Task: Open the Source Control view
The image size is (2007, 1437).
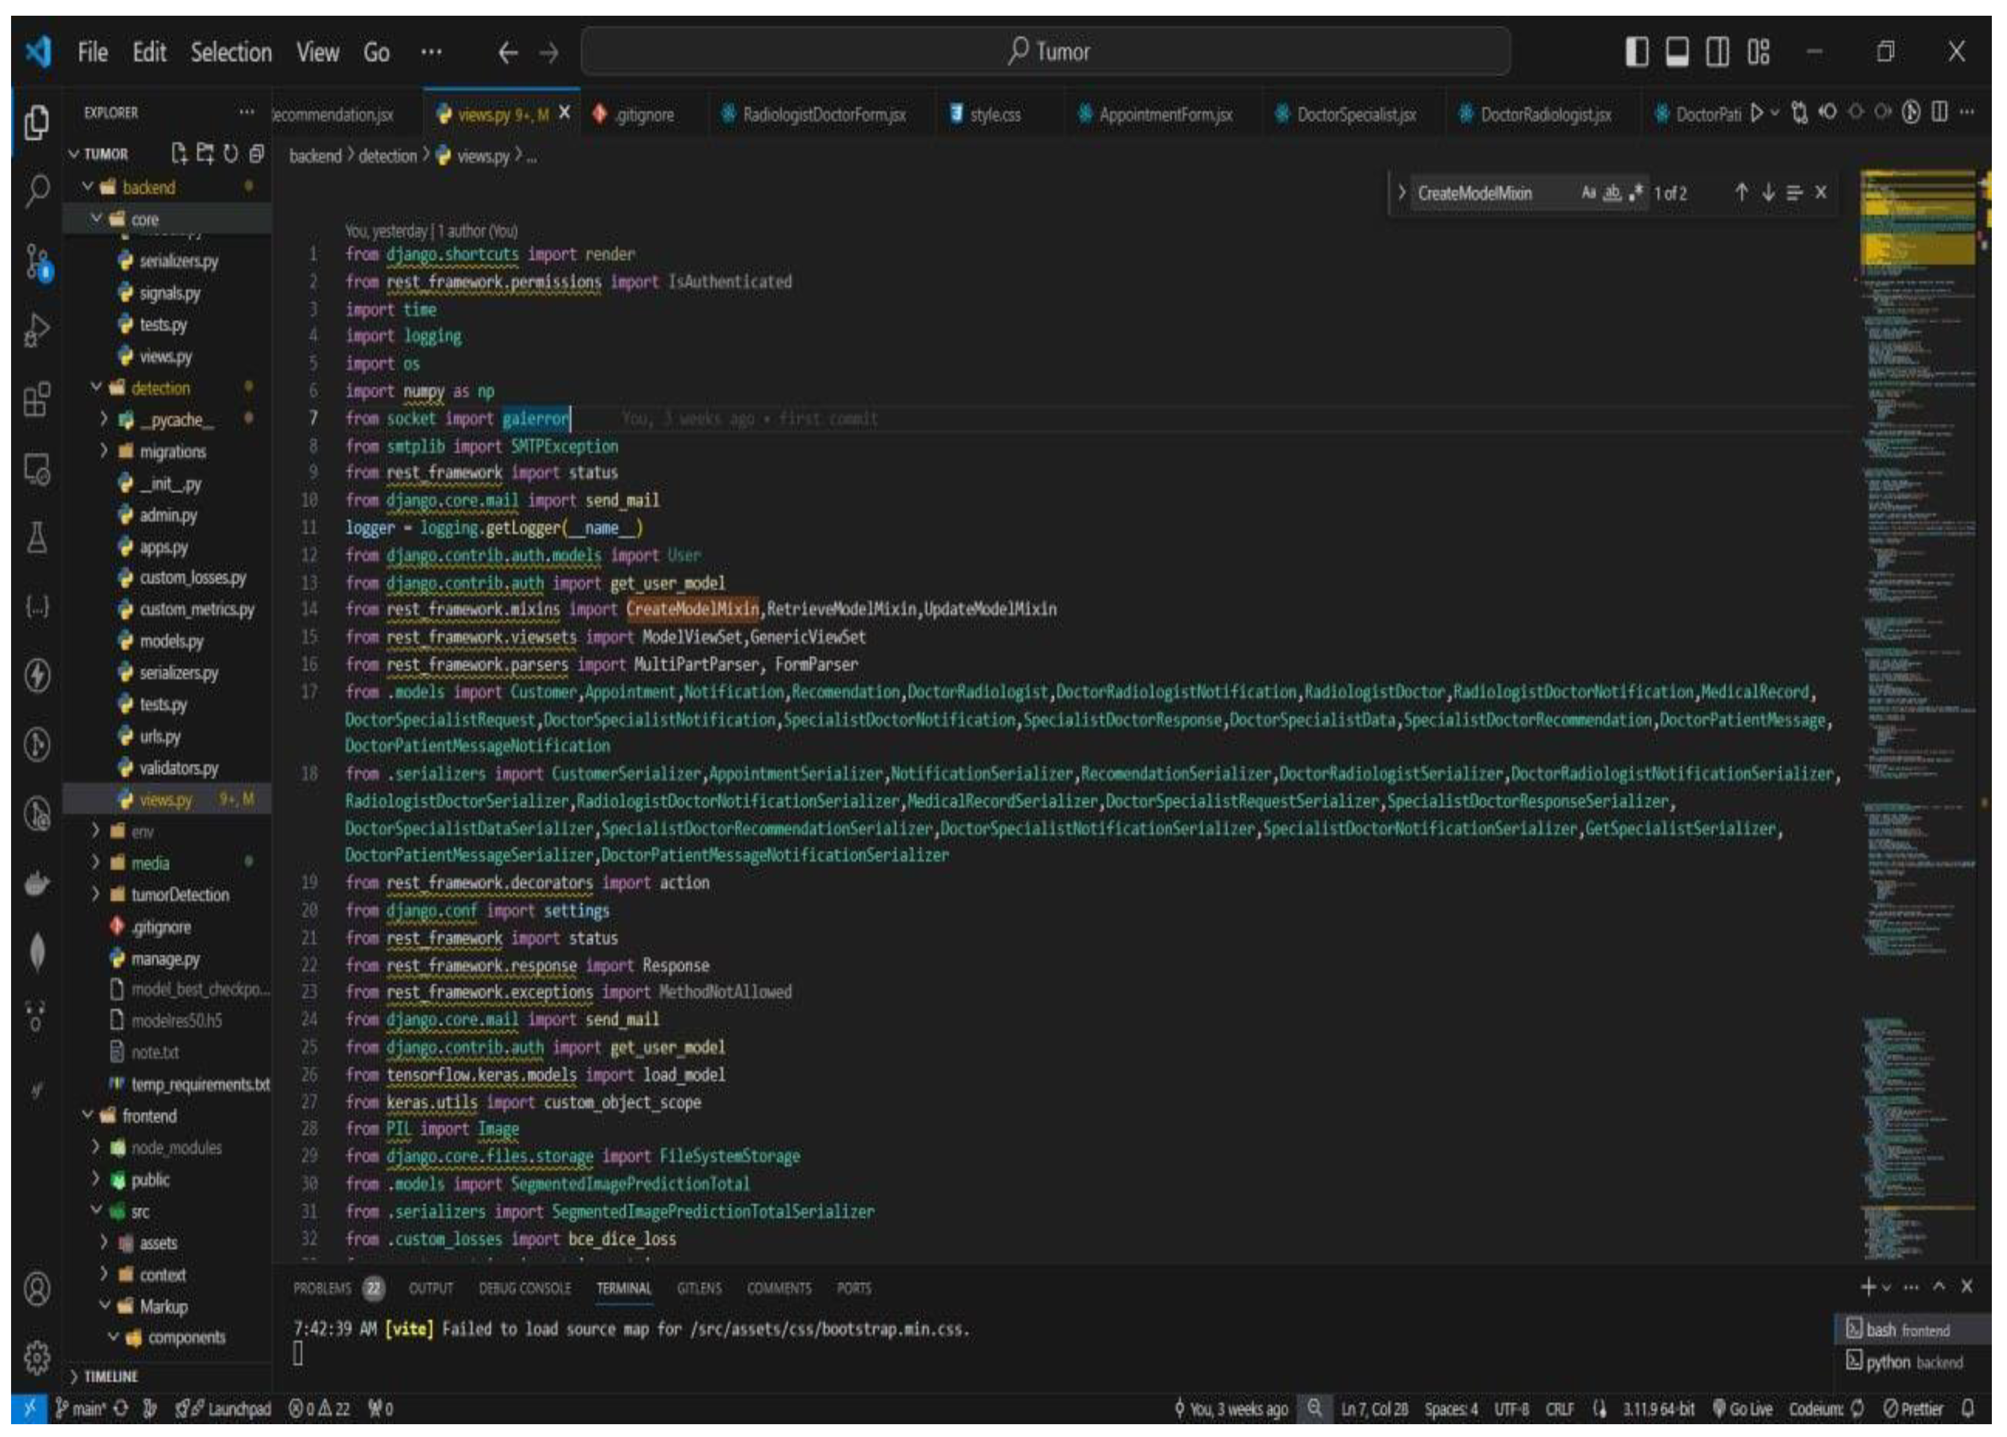Action: (x=37, y=262)
